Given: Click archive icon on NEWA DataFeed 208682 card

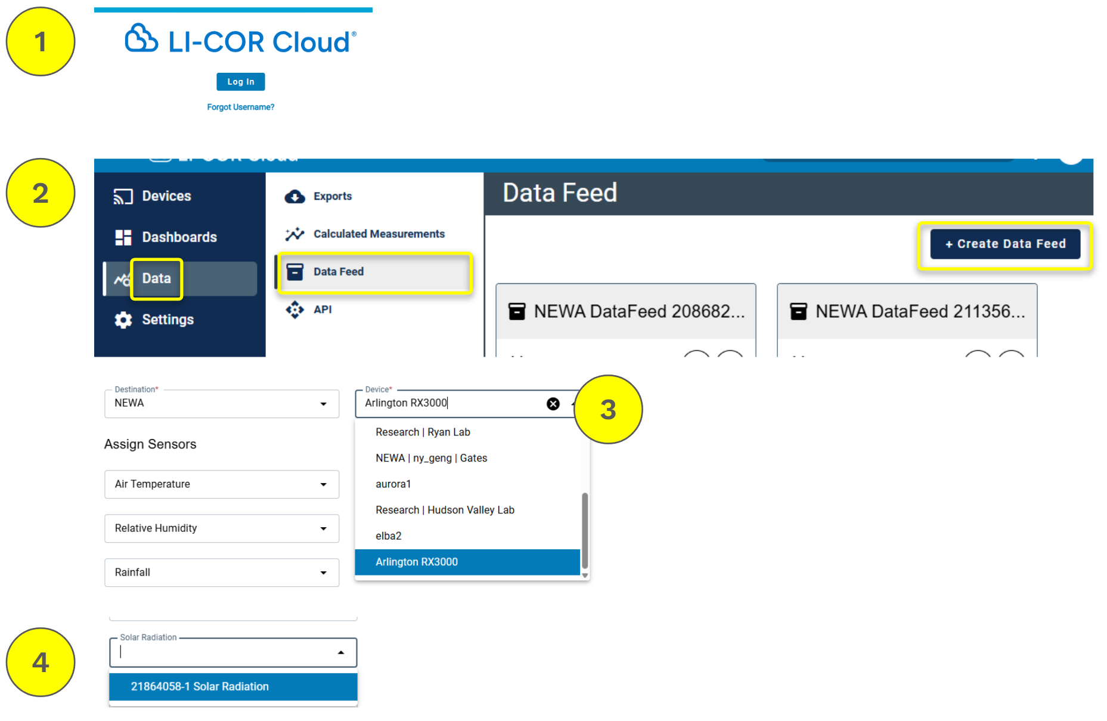Looking at the screenshot, I should [x=517, y=311].
